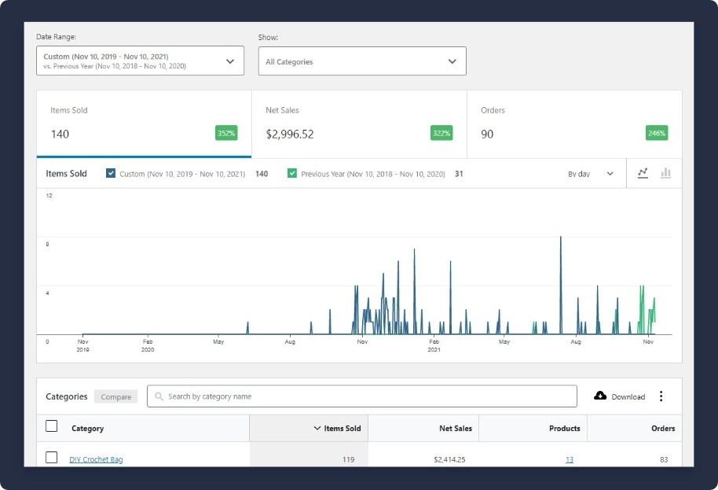
Task: Select the Items Sold summary tab
Action: [x=144, y=124]
